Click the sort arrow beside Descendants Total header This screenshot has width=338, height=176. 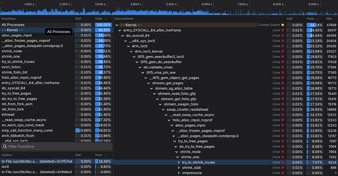(x=317, y=19)
